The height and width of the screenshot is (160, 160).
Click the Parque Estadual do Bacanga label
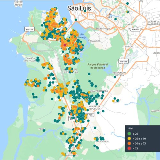click(x=98, y=66)
